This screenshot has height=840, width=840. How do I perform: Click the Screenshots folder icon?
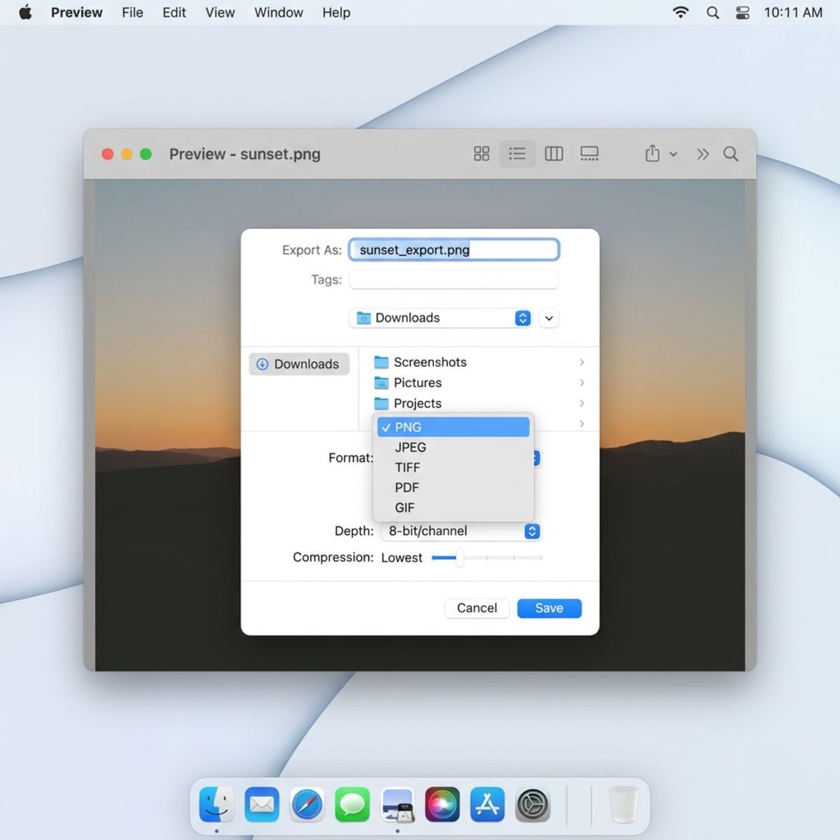tap(381, 362)
